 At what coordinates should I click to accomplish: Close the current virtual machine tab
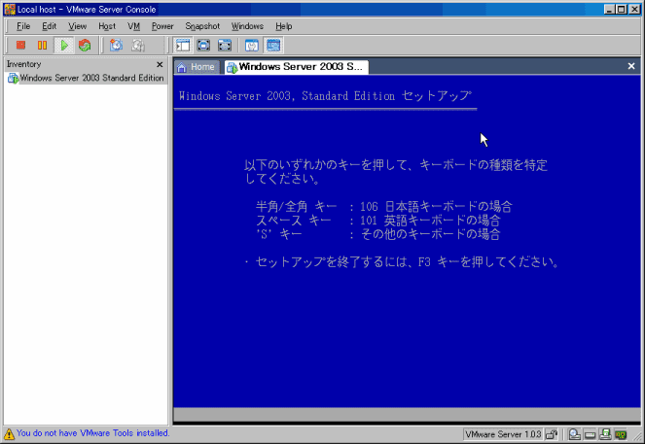click(631, 66)
